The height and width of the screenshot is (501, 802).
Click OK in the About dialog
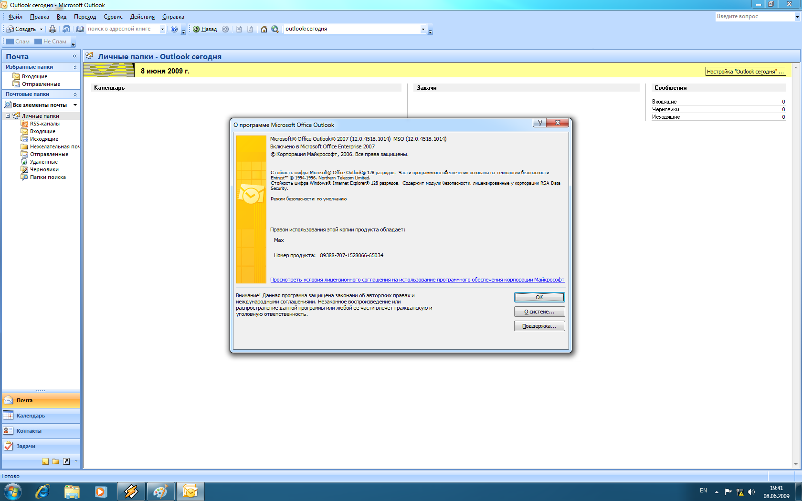click(x=539, y=297)
